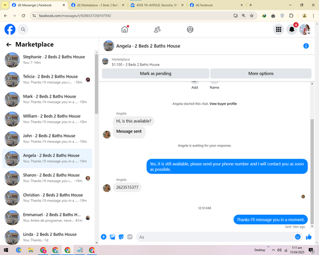
Task: Open the Facebook logo home link
Action: [10, 29]
